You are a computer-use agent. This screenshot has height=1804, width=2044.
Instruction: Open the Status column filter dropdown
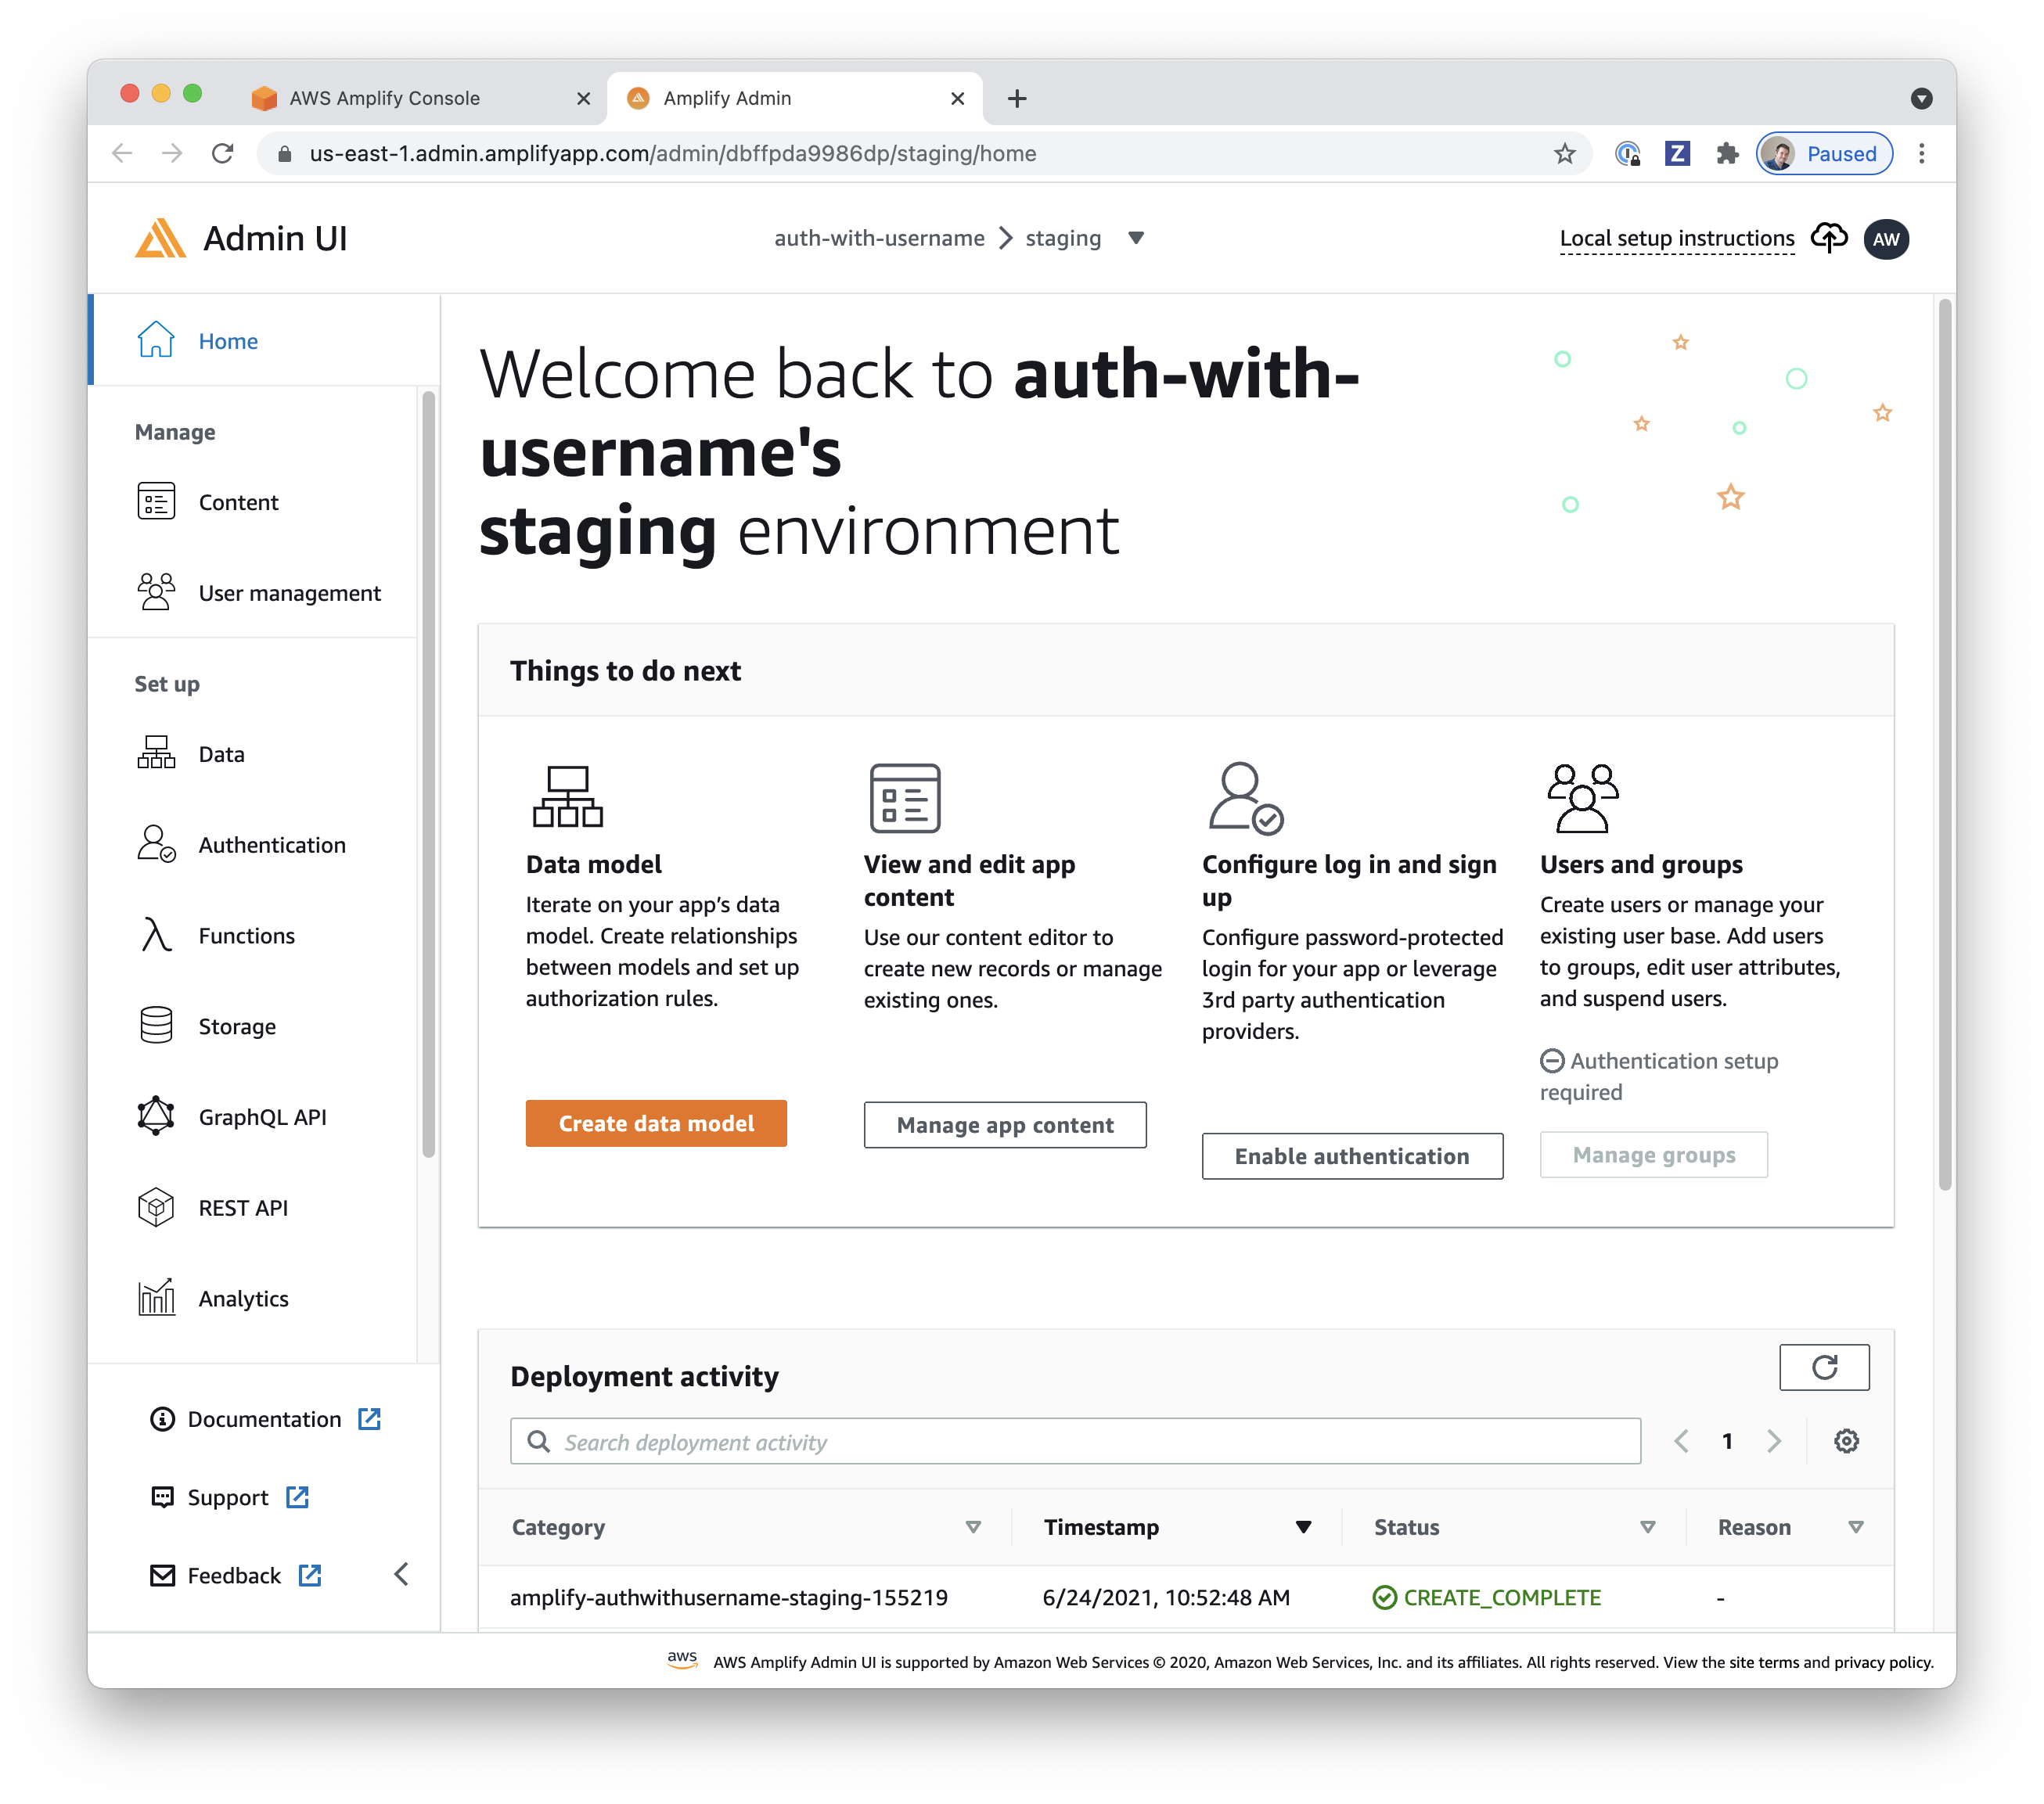tap(1647, 1526)
